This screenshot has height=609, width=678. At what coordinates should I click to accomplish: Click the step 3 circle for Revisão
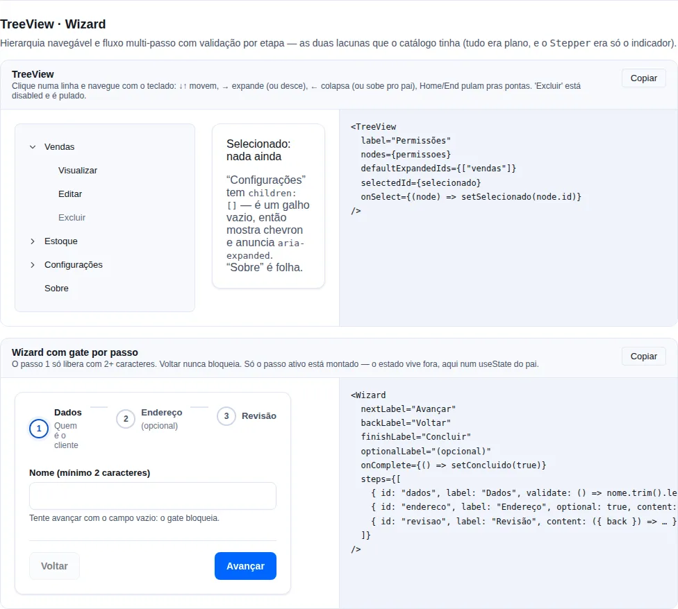click(x=226, y=416)
